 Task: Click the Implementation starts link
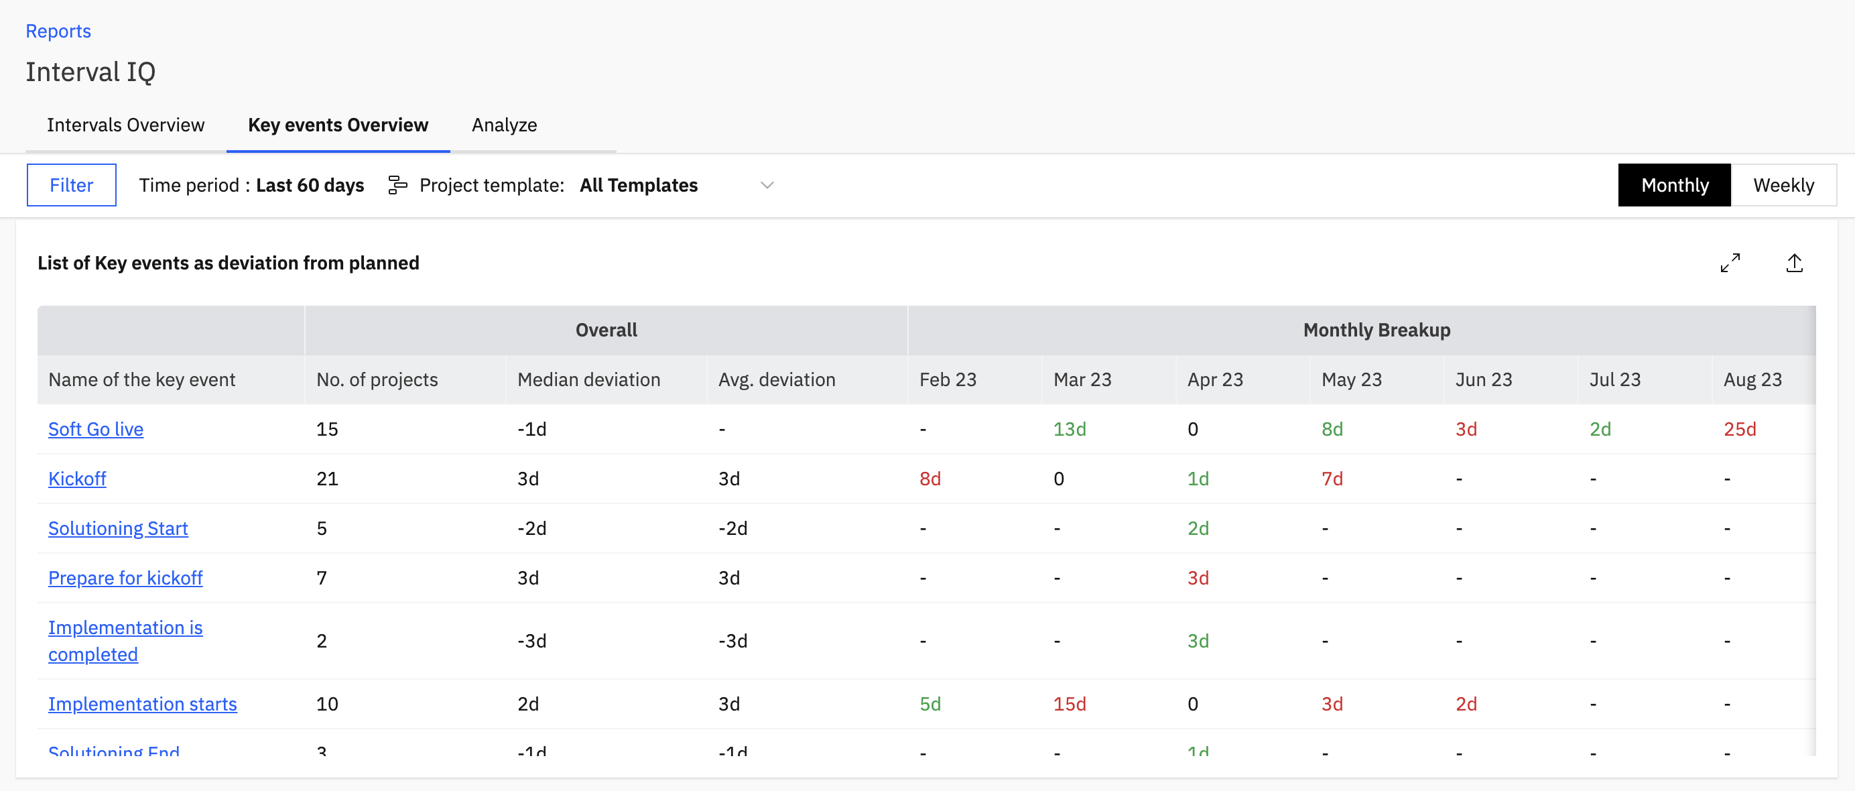[x=143, y=704]
